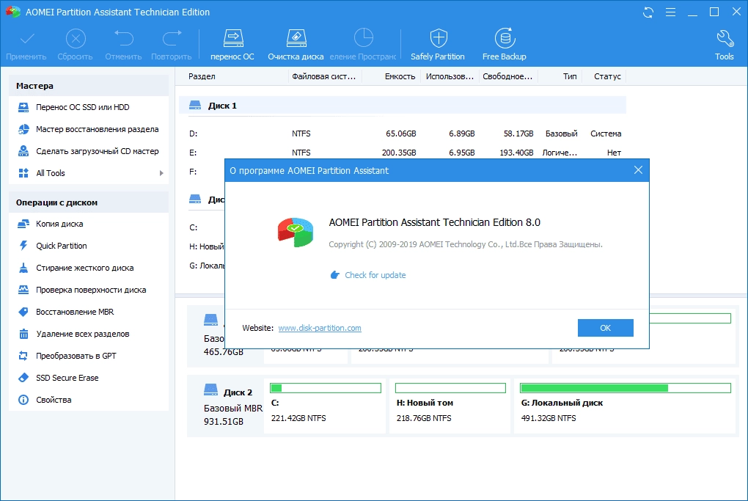Click the partially hidden Пространство toolbar item
This screenshot has height=501, width=748.
363,45
